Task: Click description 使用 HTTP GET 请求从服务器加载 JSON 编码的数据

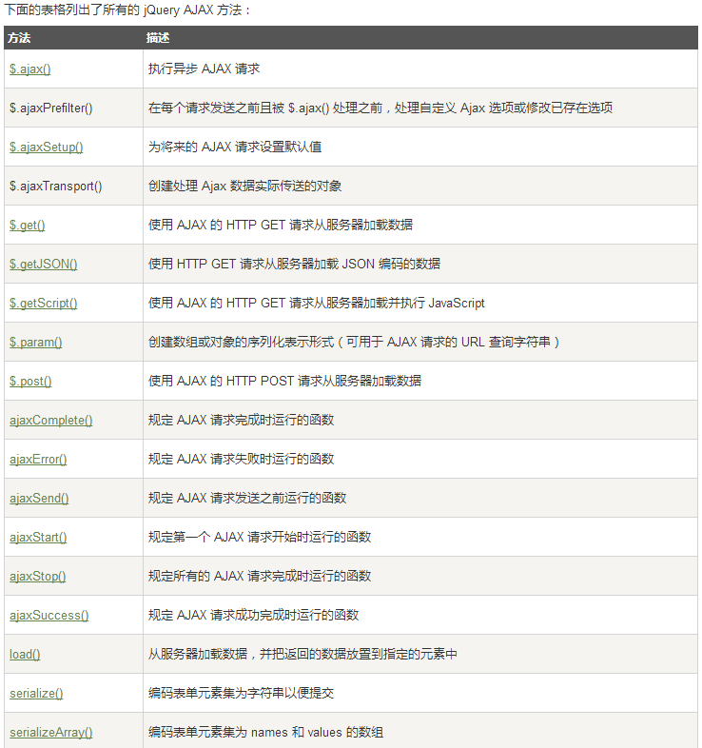Action: [294, 265]
